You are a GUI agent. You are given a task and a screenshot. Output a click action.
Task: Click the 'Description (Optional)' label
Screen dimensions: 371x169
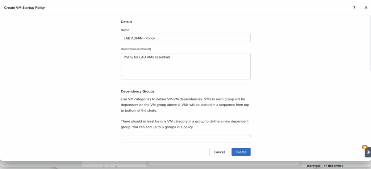coord(136,49)
